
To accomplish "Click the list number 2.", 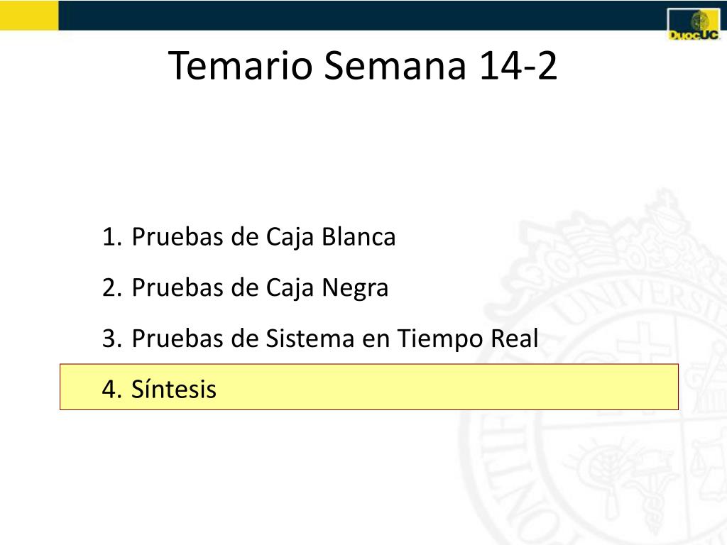I will 111,288.
